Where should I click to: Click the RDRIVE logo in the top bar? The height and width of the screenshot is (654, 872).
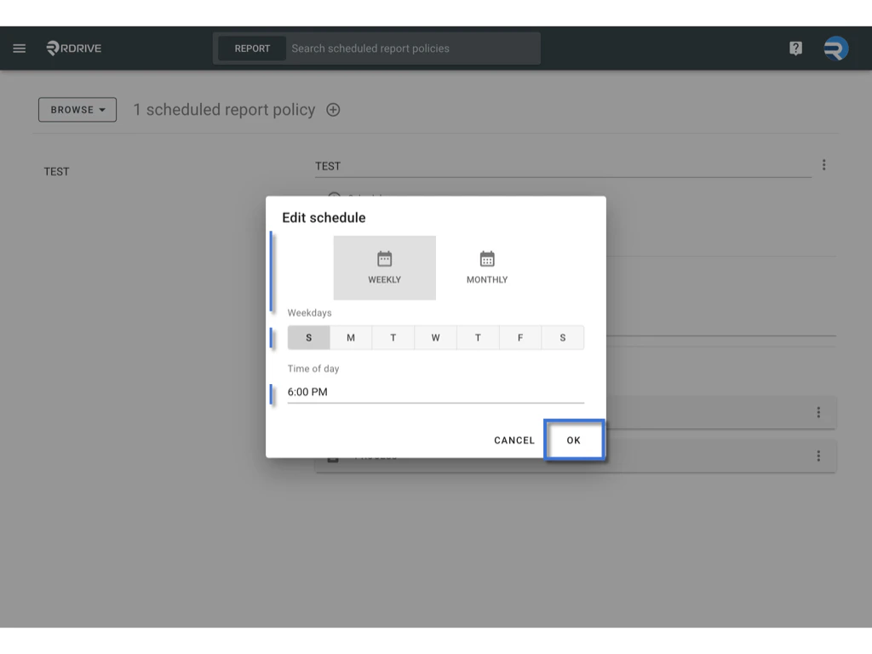pos(72,49)
